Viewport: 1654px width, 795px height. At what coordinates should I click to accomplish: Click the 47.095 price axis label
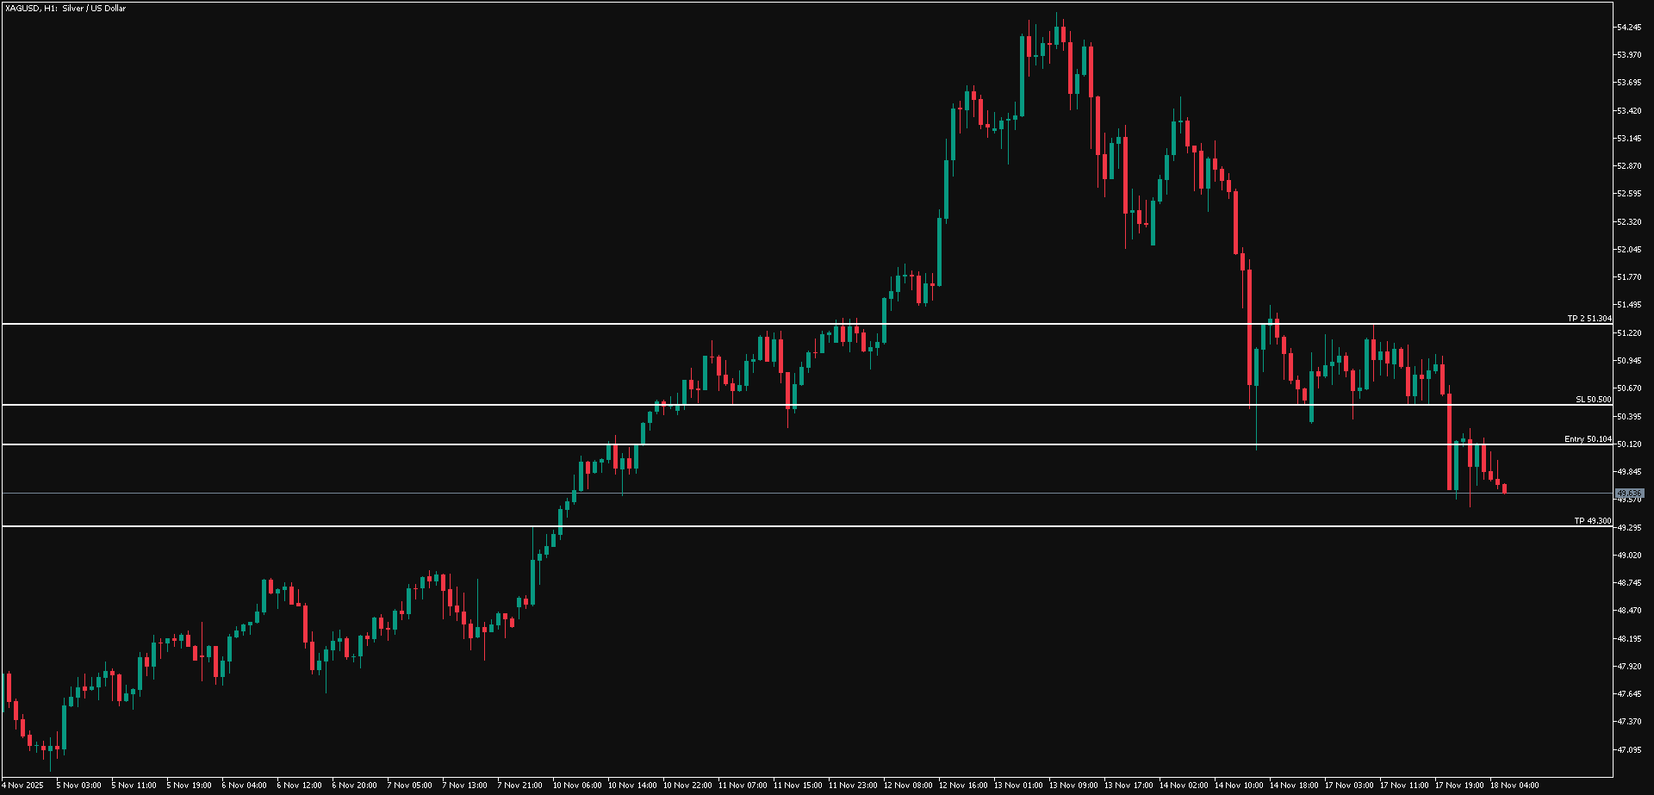[1629, 749]
